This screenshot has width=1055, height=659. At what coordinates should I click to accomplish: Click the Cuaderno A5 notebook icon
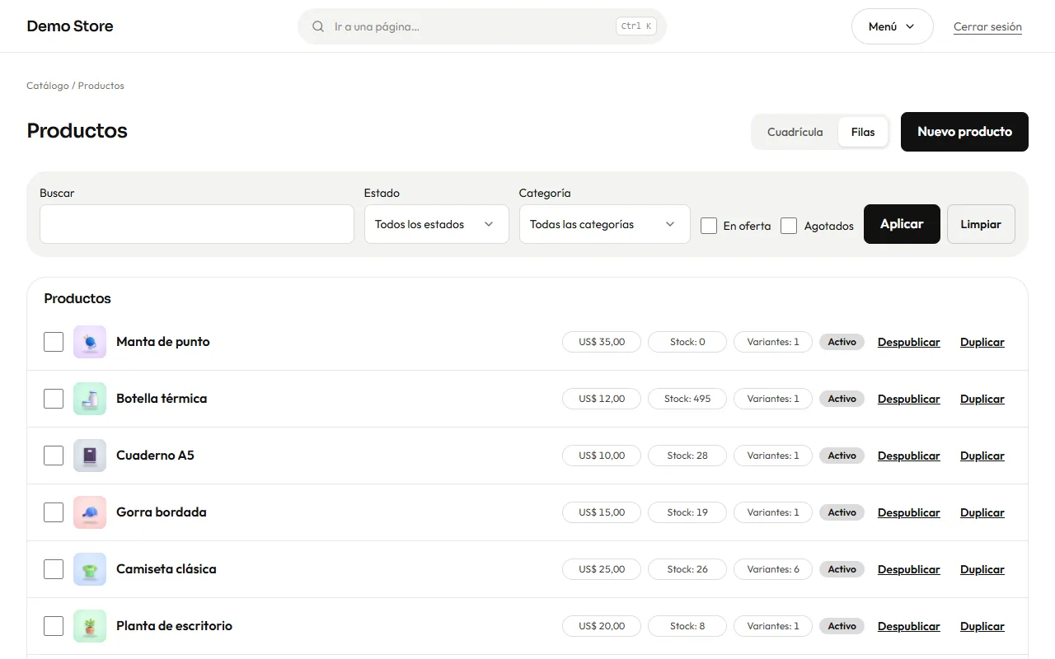point(90,456)
